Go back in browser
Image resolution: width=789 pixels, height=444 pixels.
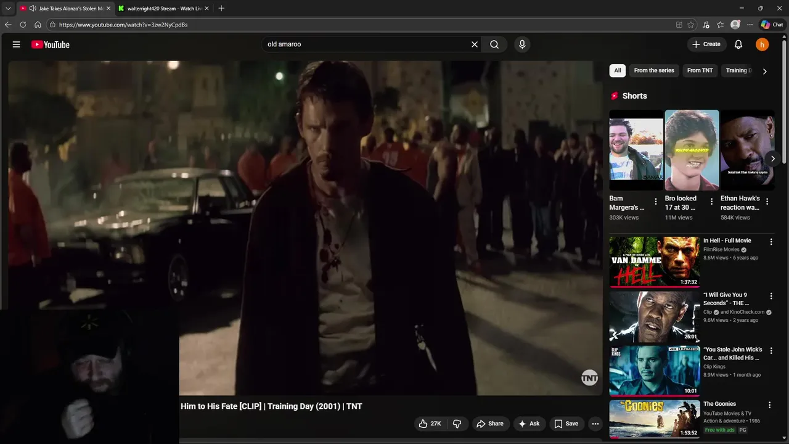tap(8, 25)
